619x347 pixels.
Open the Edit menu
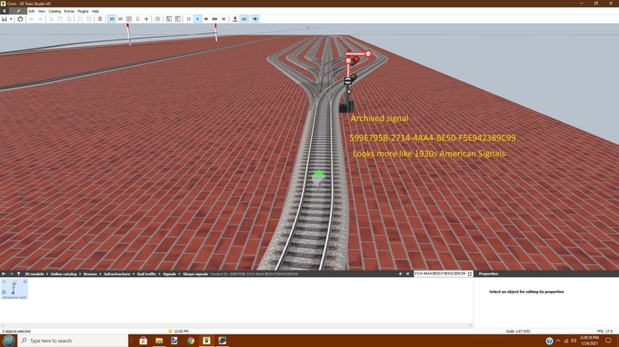pyautogui.click(x=31, y=11)
